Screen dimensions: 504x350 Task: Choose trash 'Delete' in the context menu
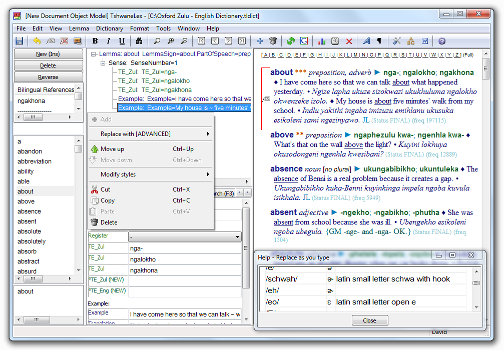(x=151, y=222)
